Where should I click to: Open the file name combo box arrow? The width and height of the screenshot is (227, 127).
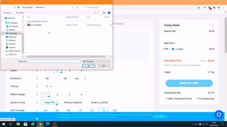pyautogui.click(x=79, y=61)
